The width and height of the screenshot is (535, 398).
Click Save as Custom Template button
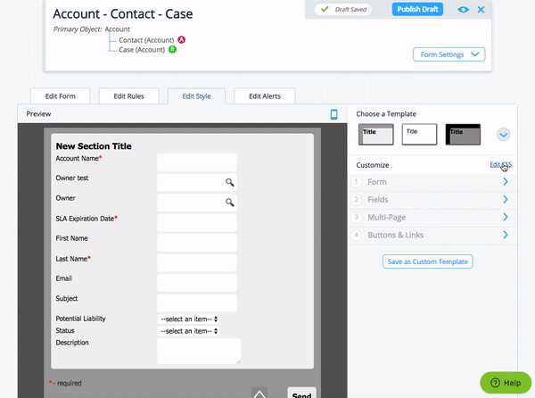coord(427,261)
